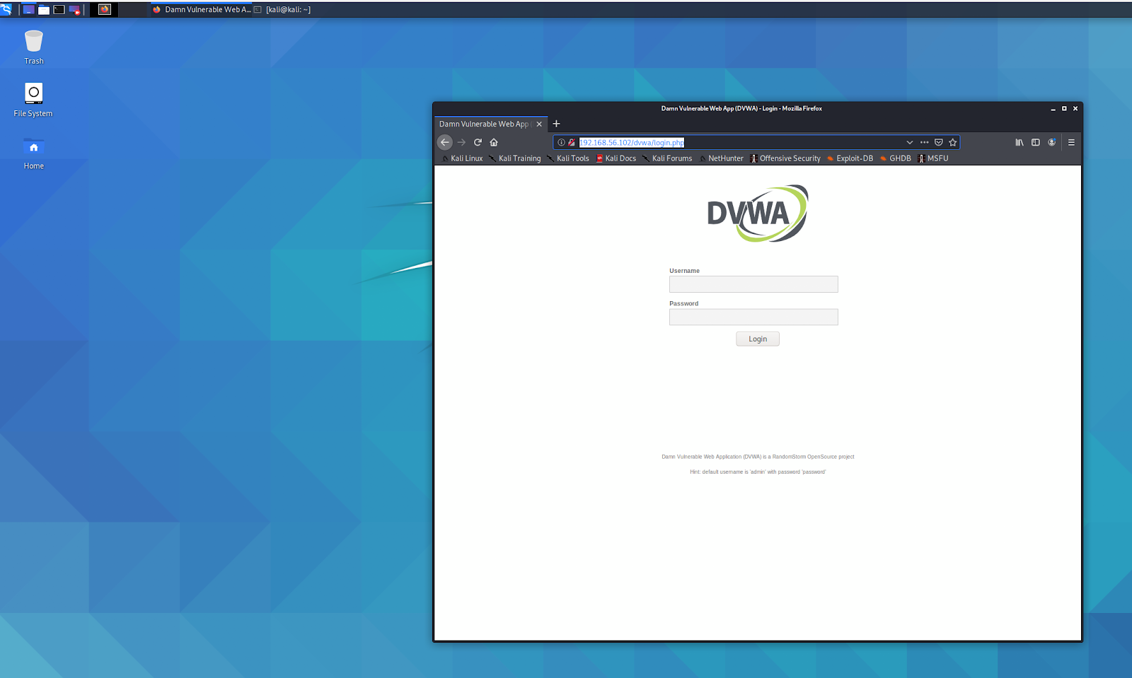The width and height of the screenshot is (1132, 678).
Task: Go forward one page in Firefox
Action: pos(461,142)
